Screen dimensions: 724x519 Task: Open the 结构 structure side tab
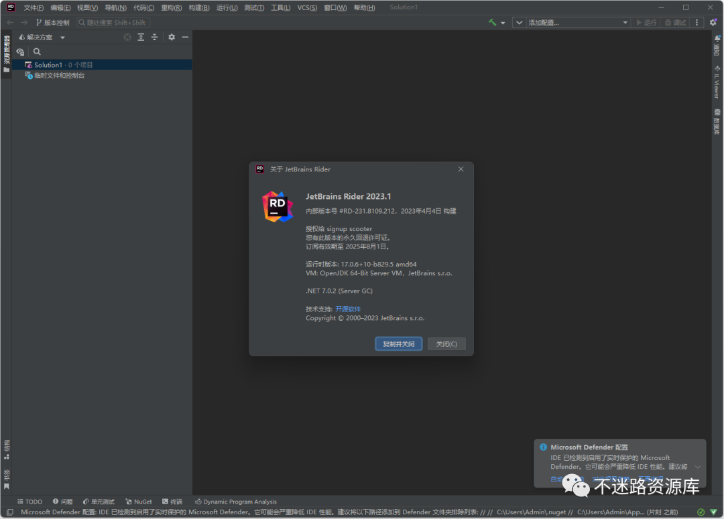7,450
